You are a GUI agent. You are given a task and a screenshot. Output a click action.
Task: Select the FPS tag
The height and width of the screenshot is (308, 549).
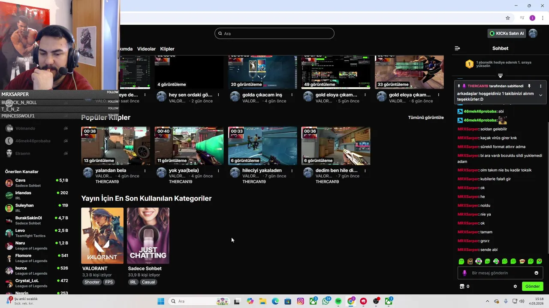click(109, 282)
